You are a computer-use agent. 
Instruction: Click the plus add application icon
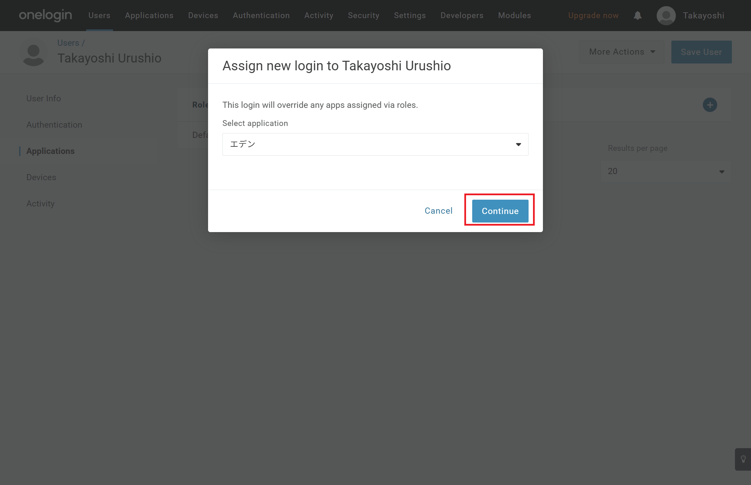[710, 105]
